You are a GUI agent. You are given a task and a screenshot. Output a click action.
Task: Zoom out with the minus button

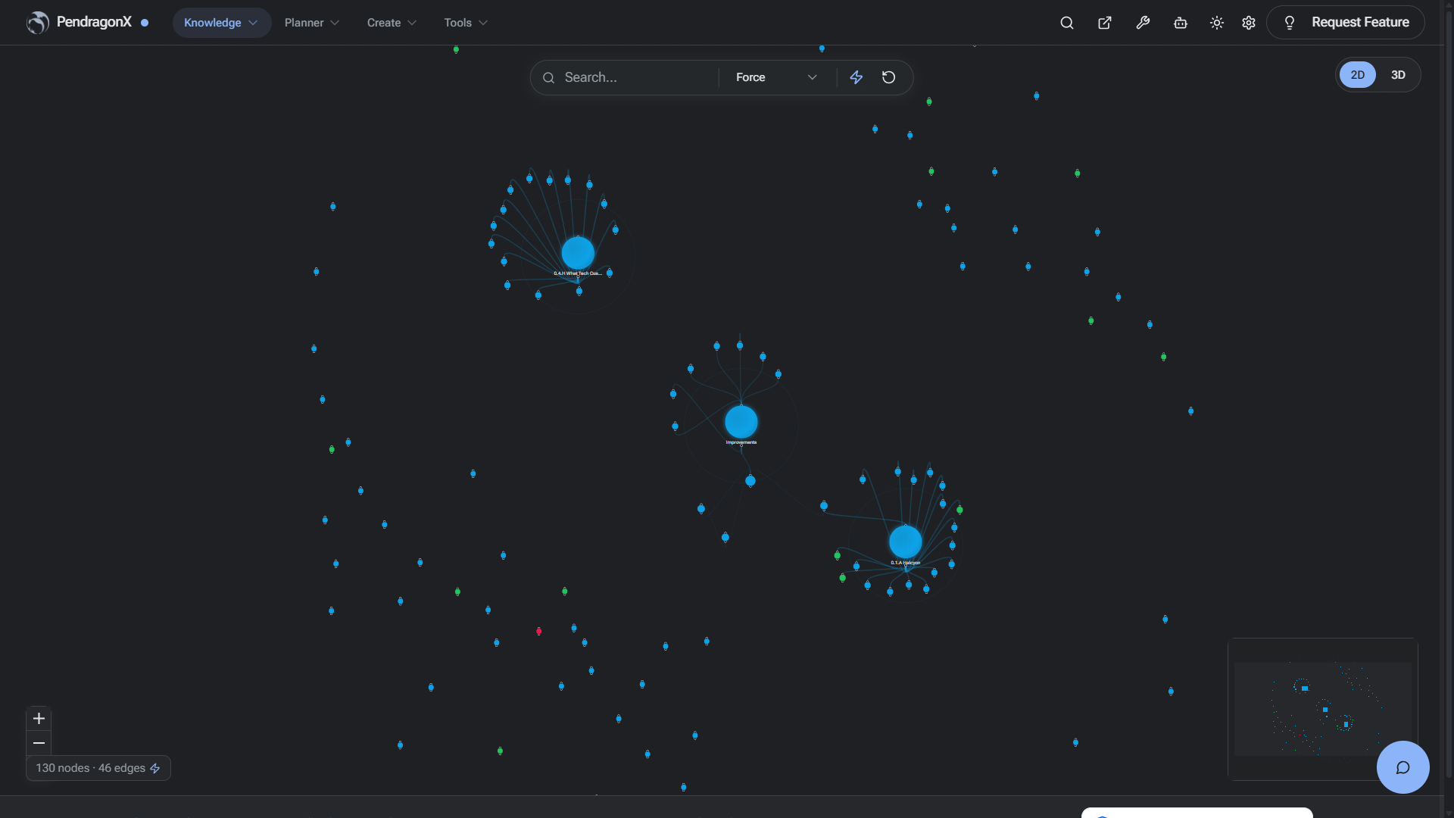pos(39,743)
